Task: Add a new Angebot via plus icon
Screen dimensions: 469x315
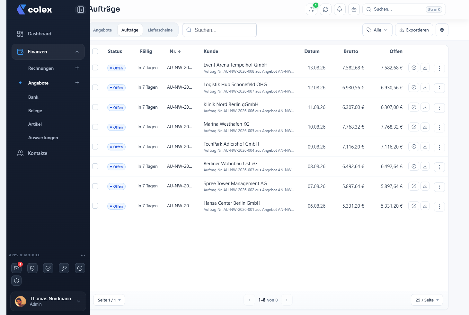Action: coord(77,83)
